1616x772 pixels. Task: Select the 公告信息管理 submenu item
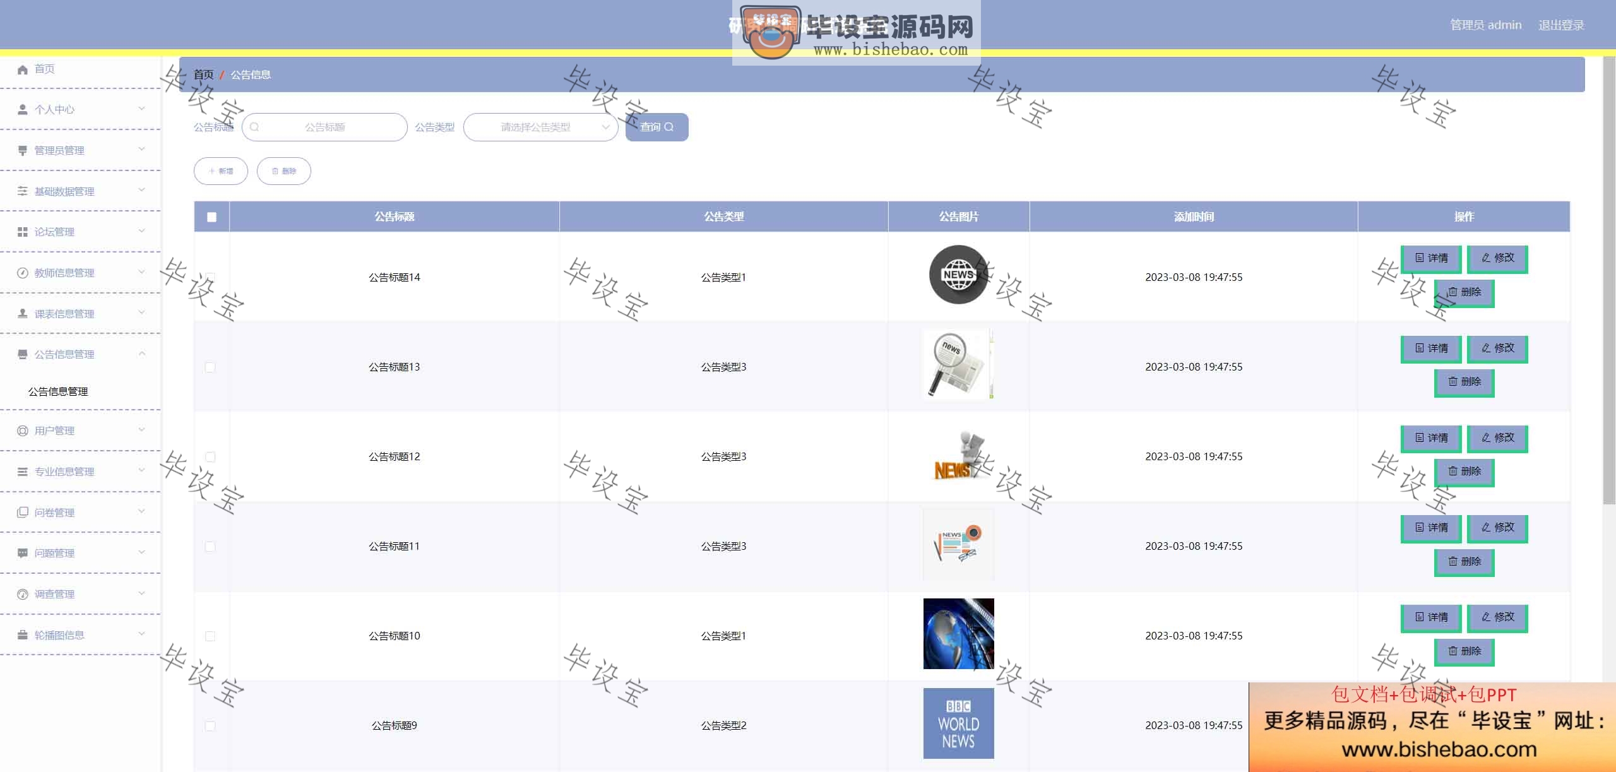point(58,391)
